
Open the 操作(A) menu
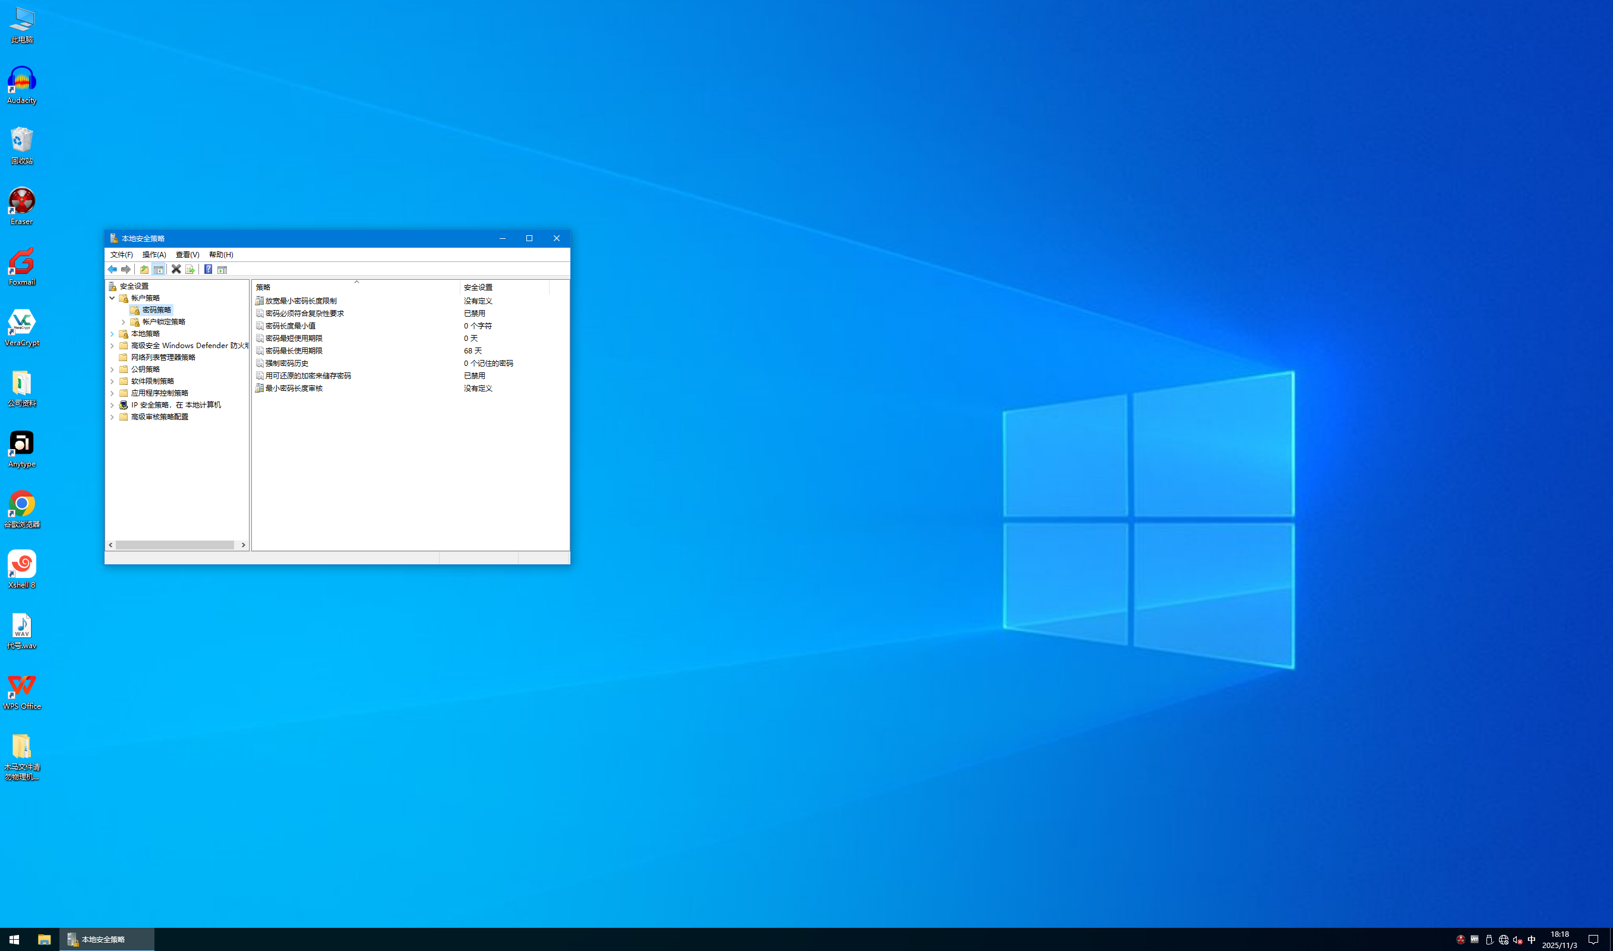click(154, 254)
